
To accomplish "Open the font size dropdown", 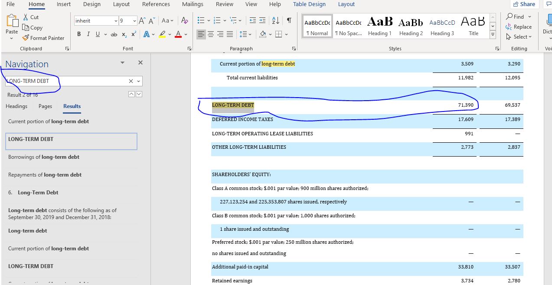I will (134, 21).
